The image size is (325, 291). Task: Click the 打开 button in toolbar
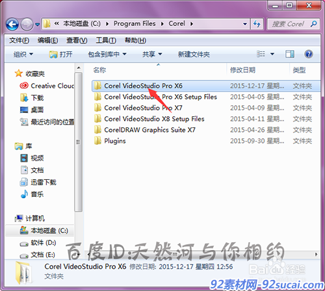[60, 54]
